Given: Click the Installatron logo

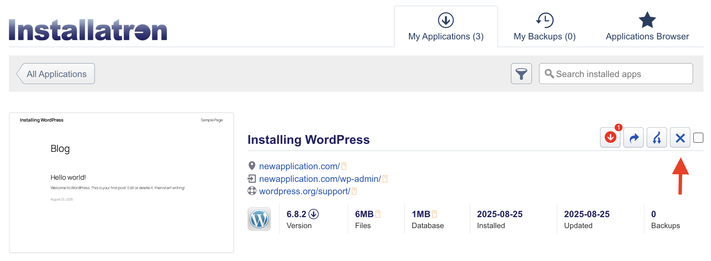Looking at the screenshot, I should click(88, 30).
